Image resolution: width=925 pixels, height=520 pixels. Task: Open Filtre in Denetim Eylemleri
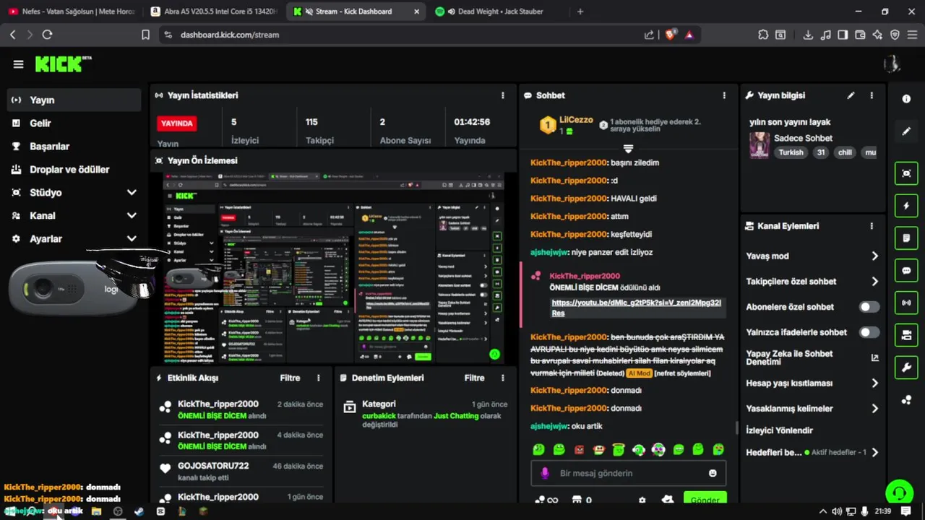[x=474, y=378]
